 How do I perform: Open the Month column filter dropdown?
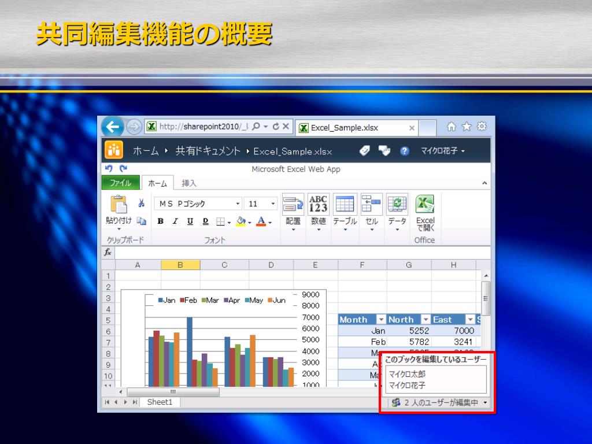tap(381, 320)
